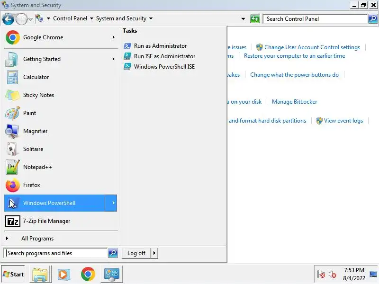
Task: Click Run as Administrator PowerShell icon
Action: [127, 46]
